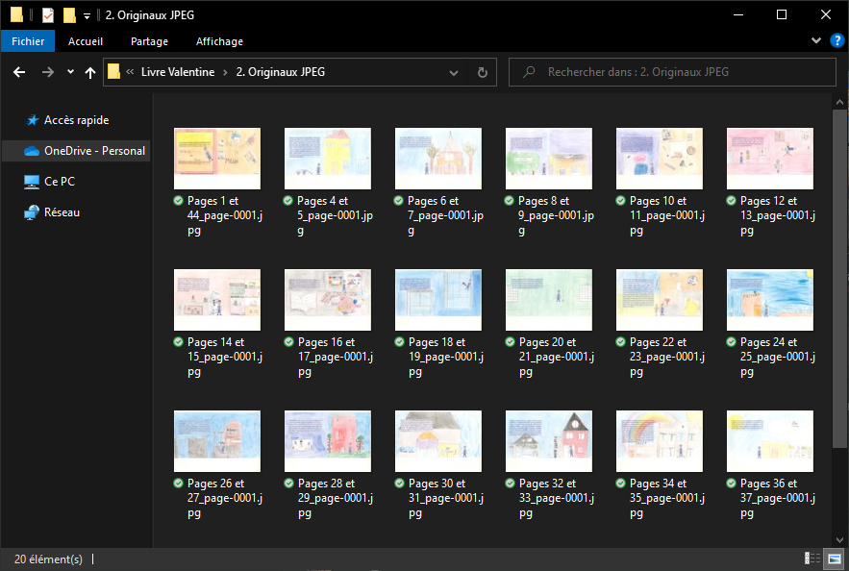Expand the ribbon with the chevron
This screenshot has width=849, height=571.
tap(816, 40)
